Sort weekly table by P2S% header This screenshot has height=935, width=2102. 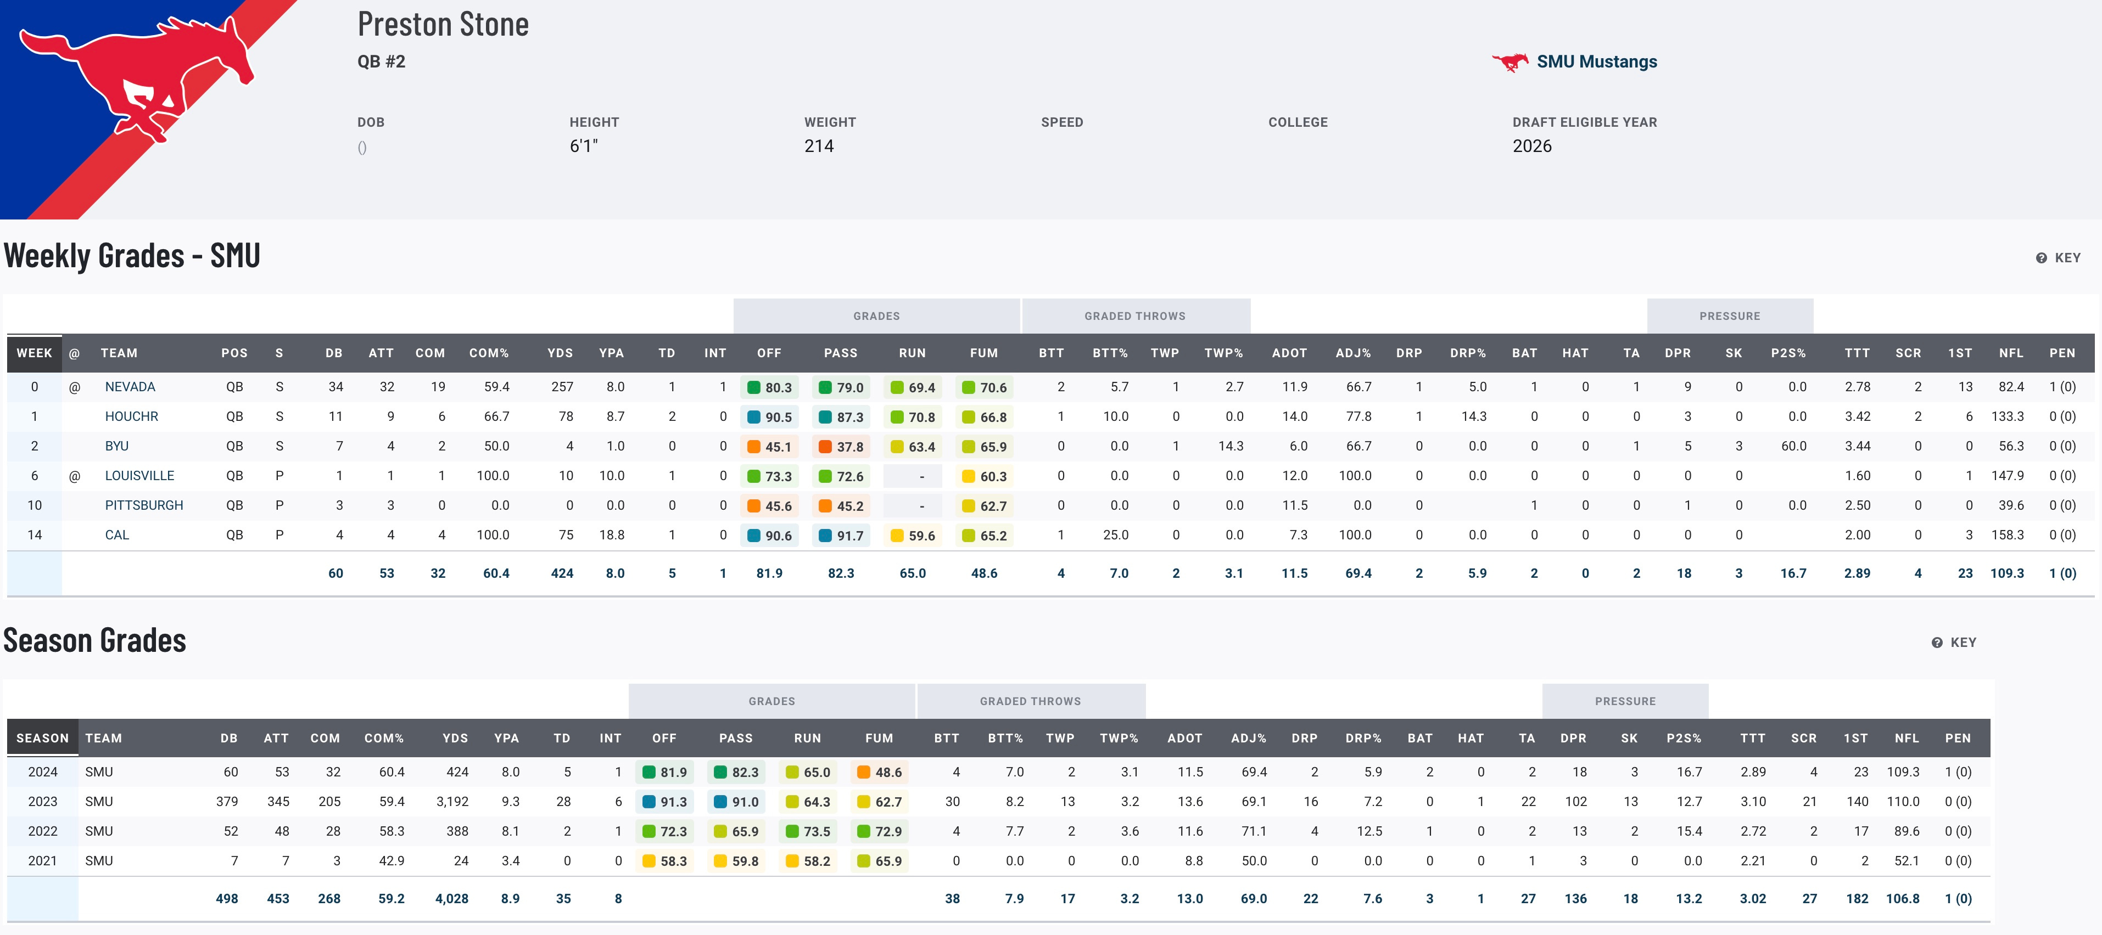point(1788,353)
